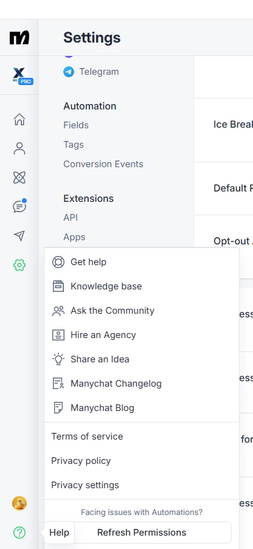Open Live Chat icon with notification dot

(19, 206)
